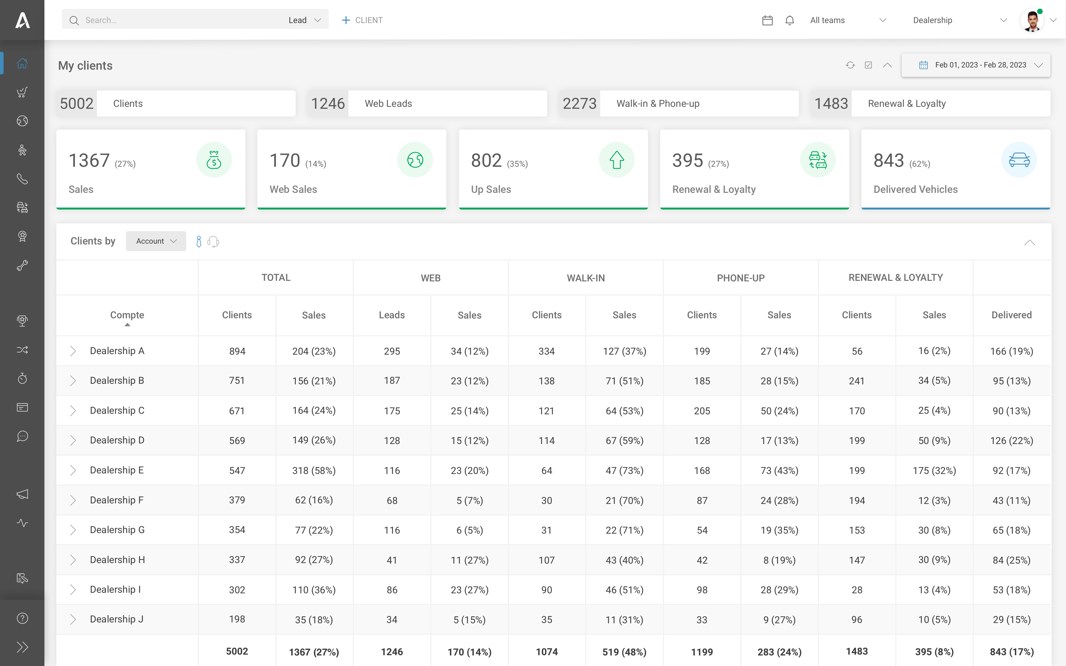Open the globe web leads sidebar icon

[22, 121]
